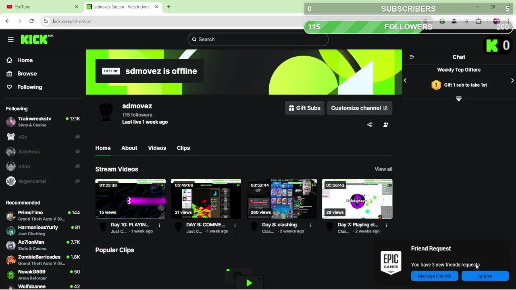Open options menu for Day 9 video
Image resolution: width=516 pixels, height=290 pixels.
coord(235,225)
